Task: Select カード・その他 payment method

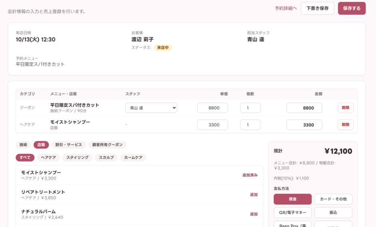Action: [333, 199]
